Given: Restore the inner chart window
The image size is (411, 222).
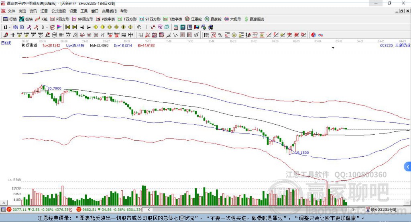Looking at the screenshot, I should [x=402, y=11].
